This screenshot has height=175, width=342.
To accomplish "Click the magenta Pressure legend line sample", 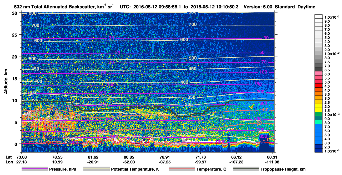I will coord(35,169).
